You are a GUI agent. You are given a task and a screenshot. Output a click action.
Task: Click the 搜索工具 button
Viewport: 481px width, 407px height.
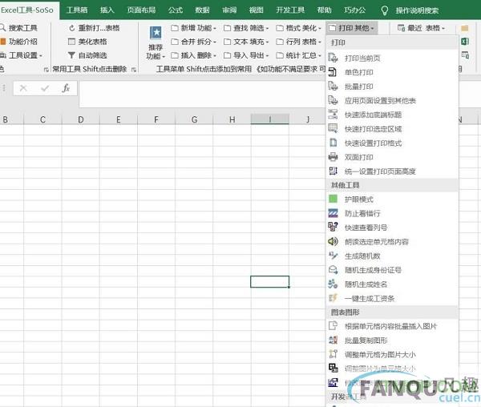pyautogui.click(x=19, y=28)
